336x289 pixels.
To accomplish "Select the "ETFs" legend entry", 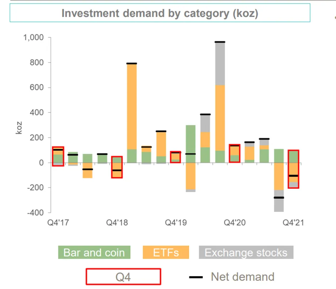I will click(x=166, y=252).
